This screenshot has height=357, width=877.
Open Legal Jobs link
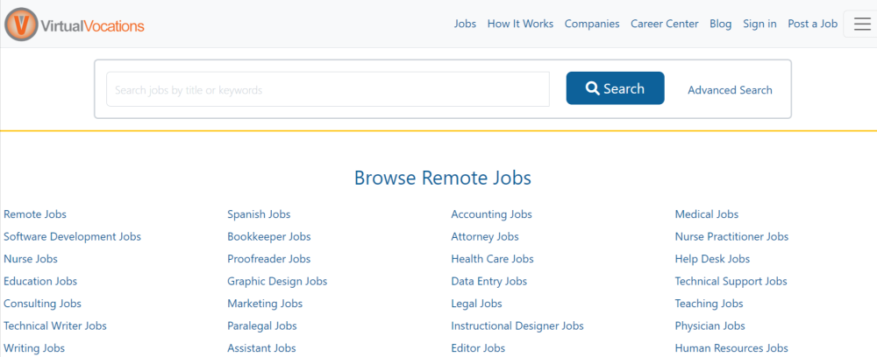(476, 304)
